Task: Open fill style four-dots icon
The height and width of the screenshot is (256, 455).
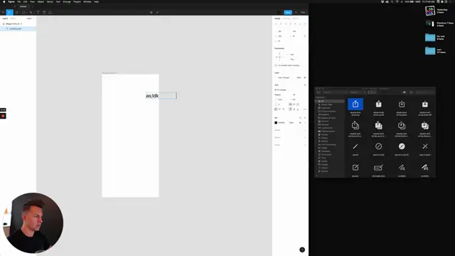Action: click(x=300, y=118)
